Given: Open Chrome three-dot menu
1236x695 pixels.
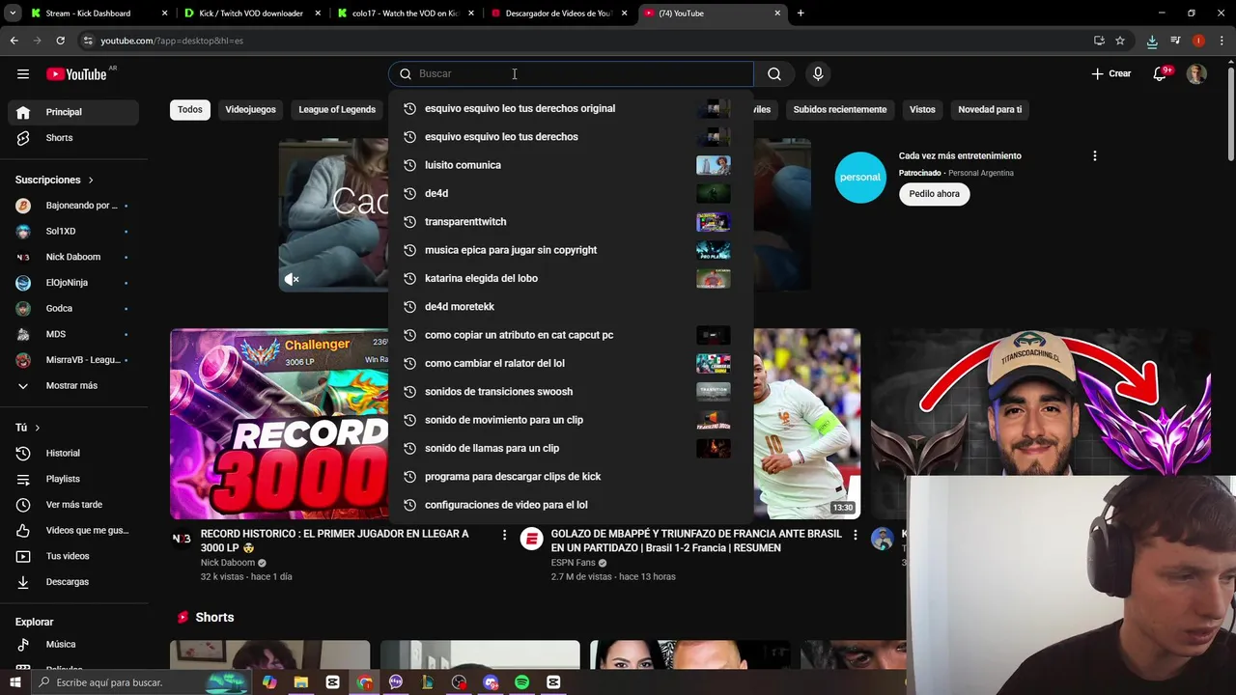Looking at the screenshot, I should (1222, 41).
